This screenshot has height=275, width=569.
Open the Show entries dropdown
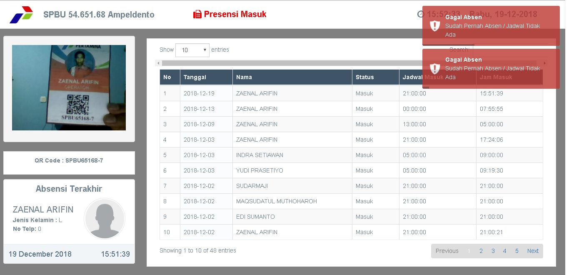click(192, 50)
